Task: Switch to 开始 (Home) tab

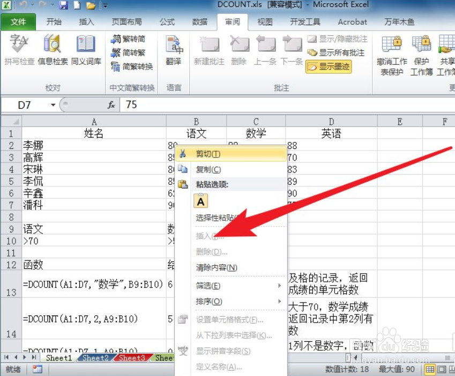Action: point(54,22)
